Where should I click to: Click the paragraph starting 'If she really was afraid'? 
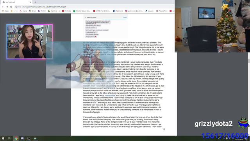[x=123, y=122]
